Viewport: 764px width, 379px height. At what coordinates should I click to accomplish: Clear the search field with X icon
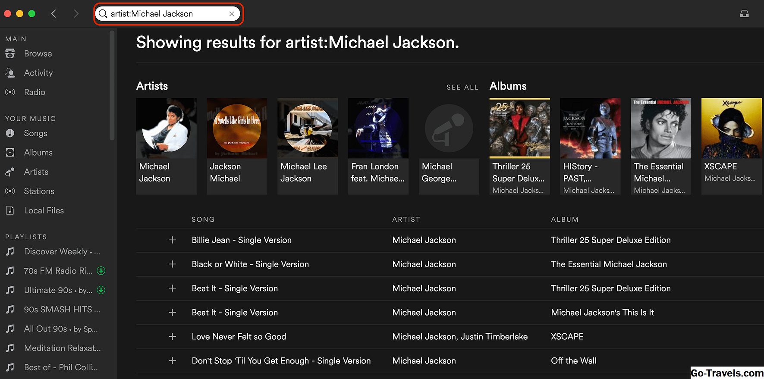point(232,14)
